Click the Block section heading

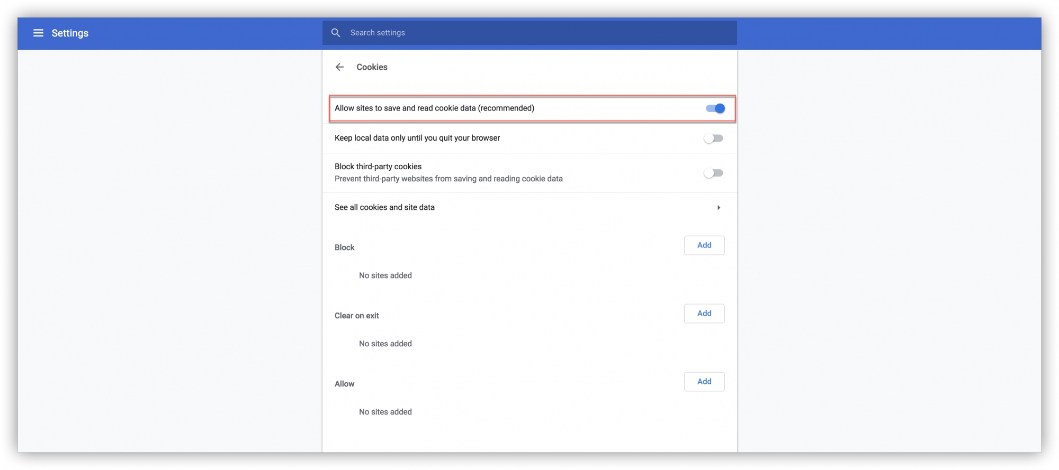point(344,247)
